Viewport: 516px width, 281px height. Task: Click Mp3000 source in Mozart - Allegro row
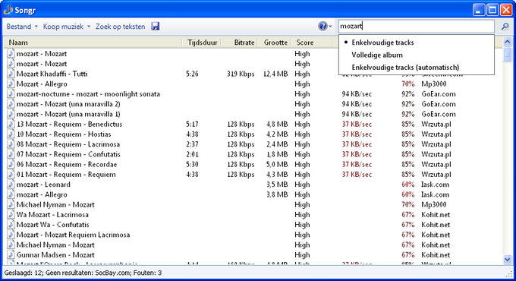[x=434, y=84]
